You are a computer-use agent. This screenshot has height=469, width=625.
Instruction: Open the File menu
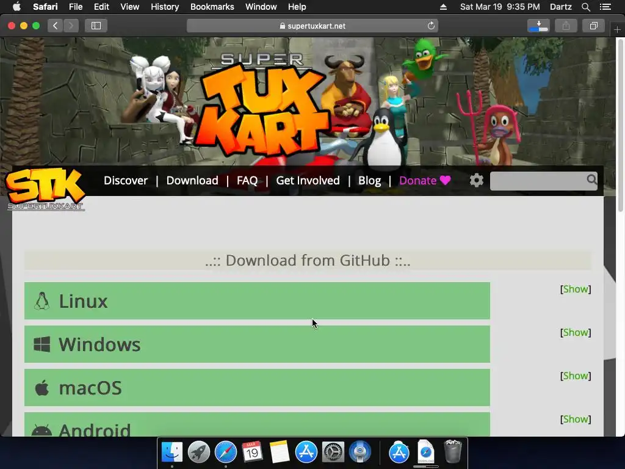click(75, 7)
